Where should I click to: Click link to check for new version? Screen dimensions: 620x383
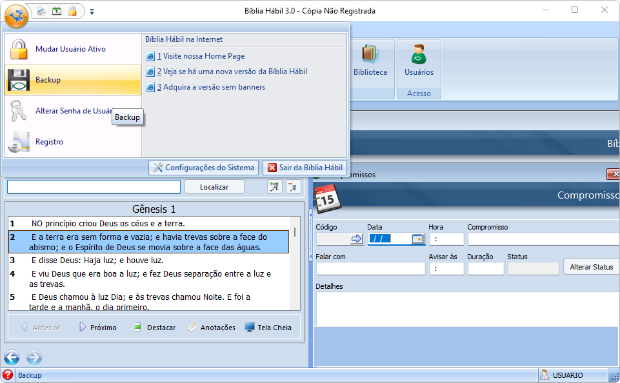point(232,72)
